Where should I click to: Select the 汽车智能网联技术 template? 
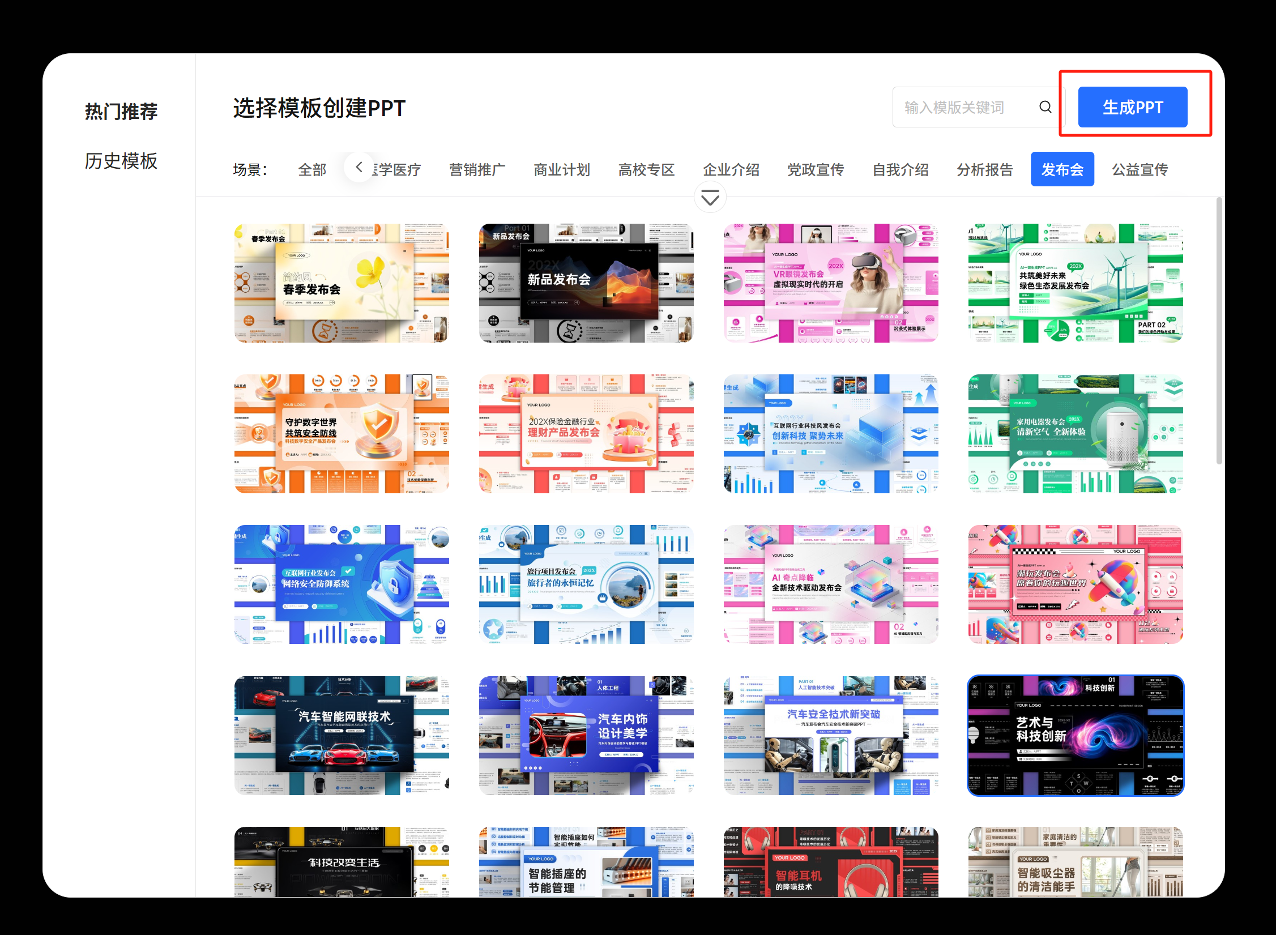tap(342, 735)
